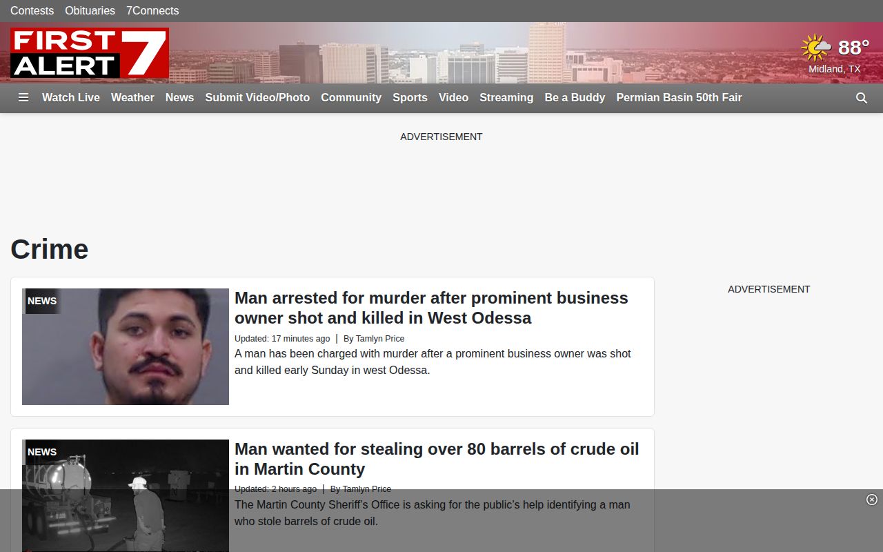The width and height of the screenshot is (883, 552).
Task: Select the Watch Live nav item
Action: 71,98
